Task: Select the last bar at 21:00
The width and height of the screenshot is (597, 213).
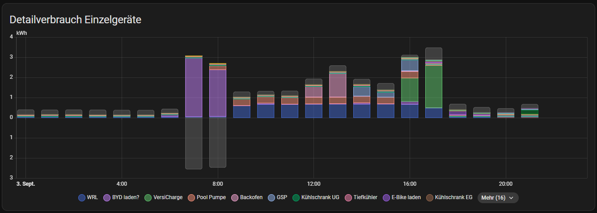Action: coord(529,111)
